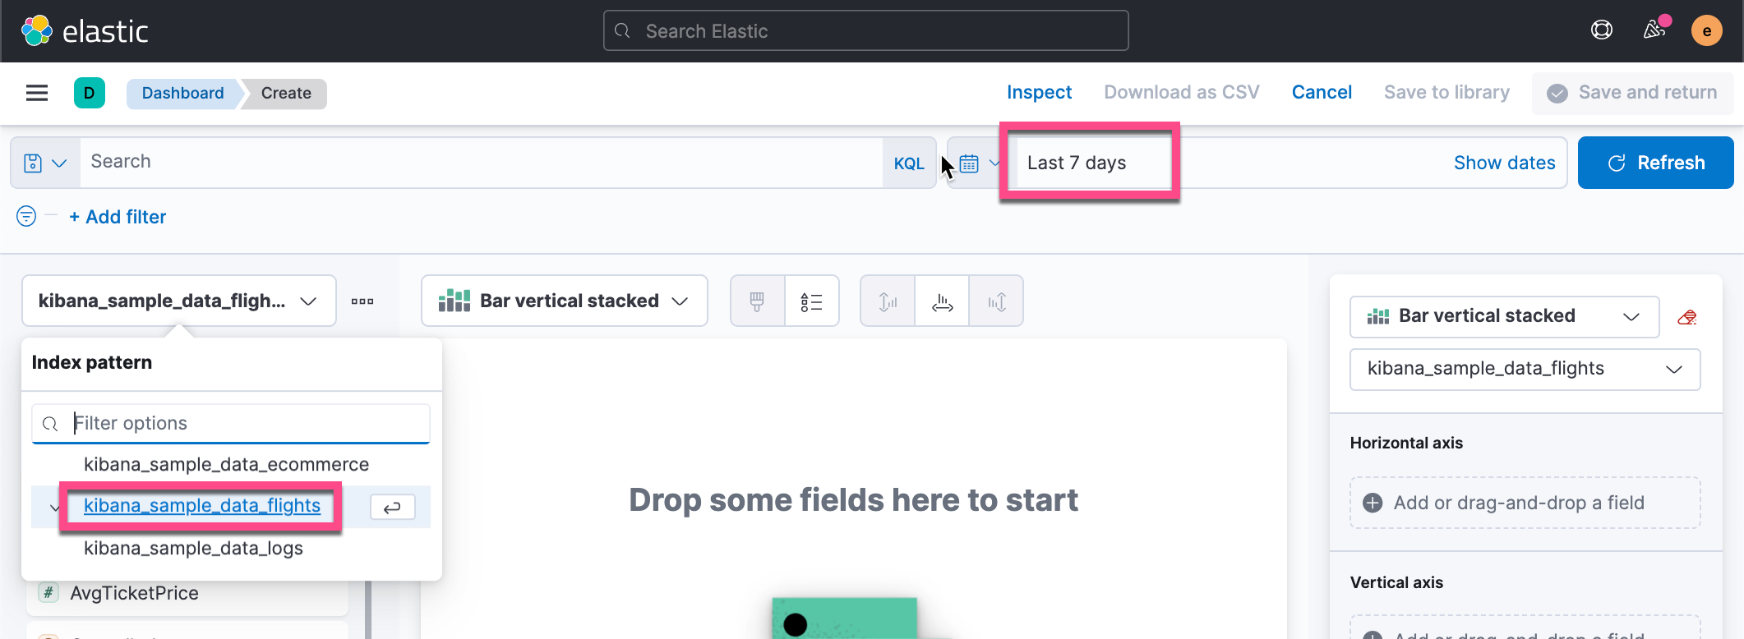
Task: Open layer panel Bar vertical stacked dropdown
Action: pos(1504,316)
